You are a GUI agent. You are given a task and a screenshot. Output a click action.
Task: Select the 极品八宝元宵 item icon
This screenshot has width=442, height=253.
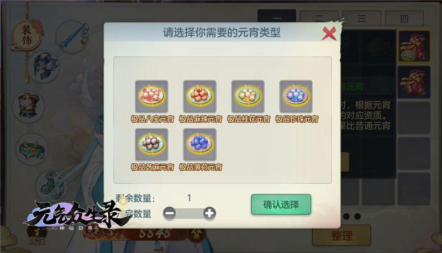[151, 96]
